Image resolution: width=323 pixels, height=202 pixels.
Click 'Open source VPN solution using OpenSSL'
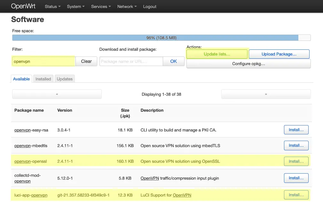pyautogui.click(x=180, y=161)
